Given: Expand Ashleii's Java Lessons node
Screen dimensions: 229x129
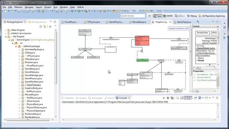Looking at the screenshot, I should pyautogui.click(x=6, y=33).
